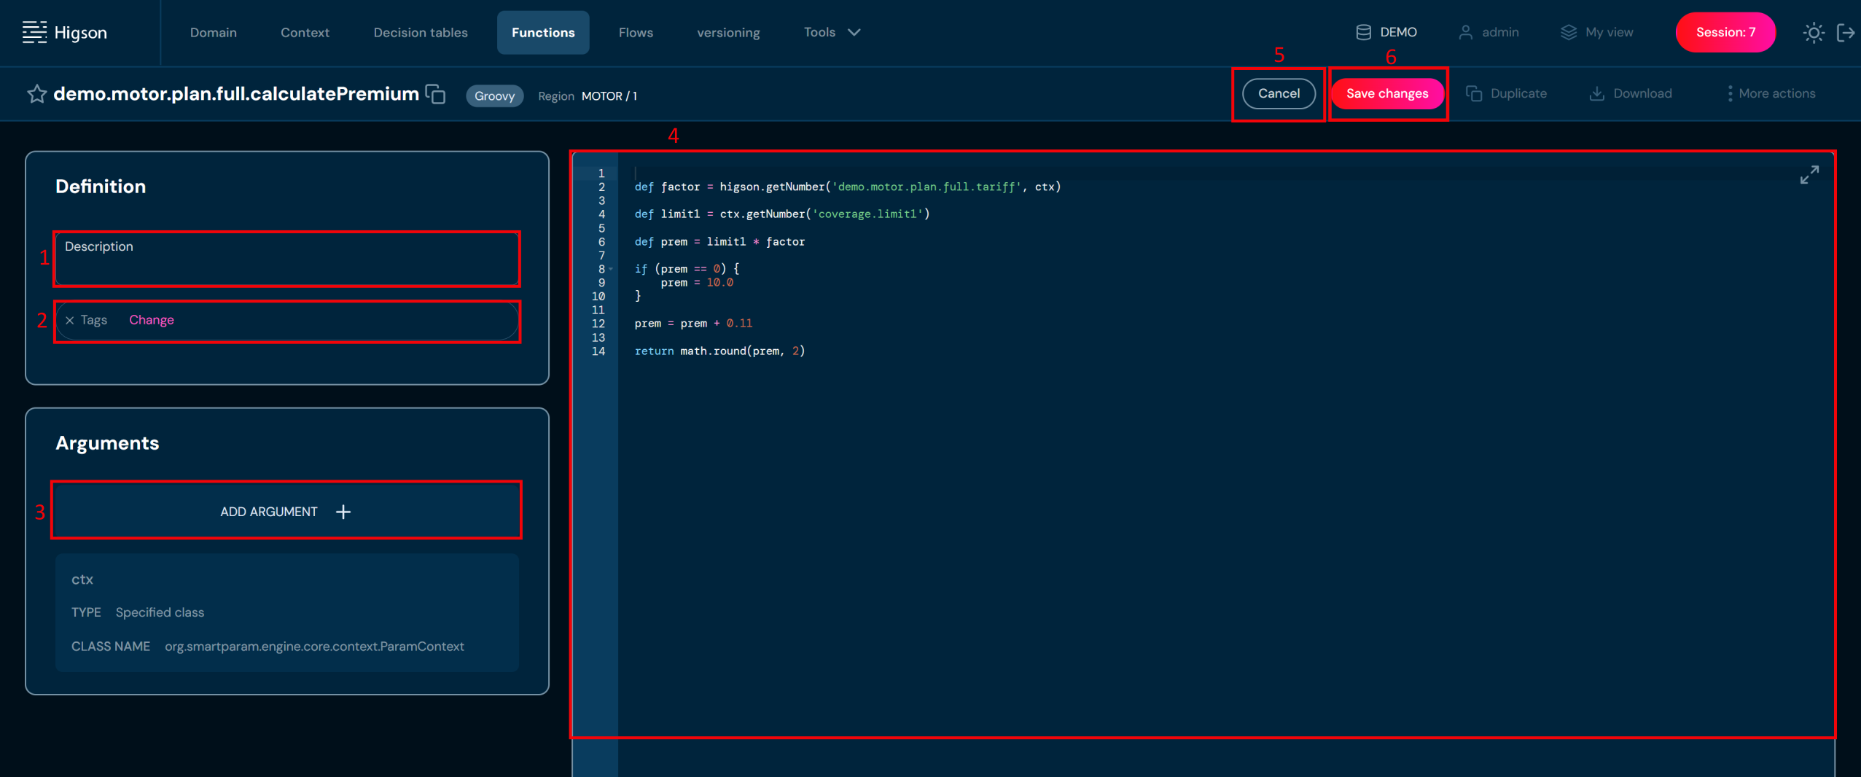Open the Session: 7 indicator
Screen dimensions: 1861x777
(1725, 32)
